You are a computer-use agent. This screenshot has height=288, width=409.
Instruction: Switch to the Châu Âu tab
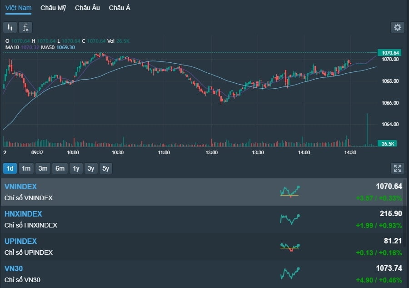(x=87, y=8)
